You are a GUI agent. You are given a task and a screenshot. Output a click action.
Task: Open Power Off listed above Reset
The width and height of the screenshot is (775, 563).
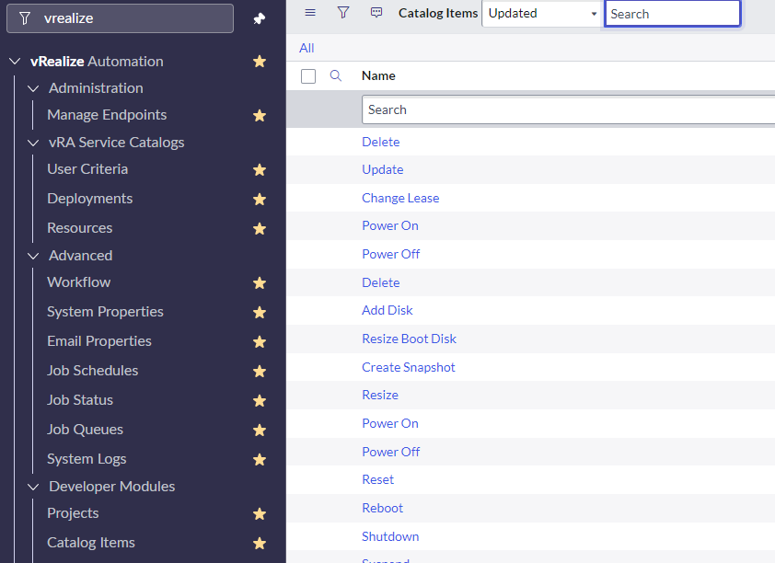click(x=390, y=452)
